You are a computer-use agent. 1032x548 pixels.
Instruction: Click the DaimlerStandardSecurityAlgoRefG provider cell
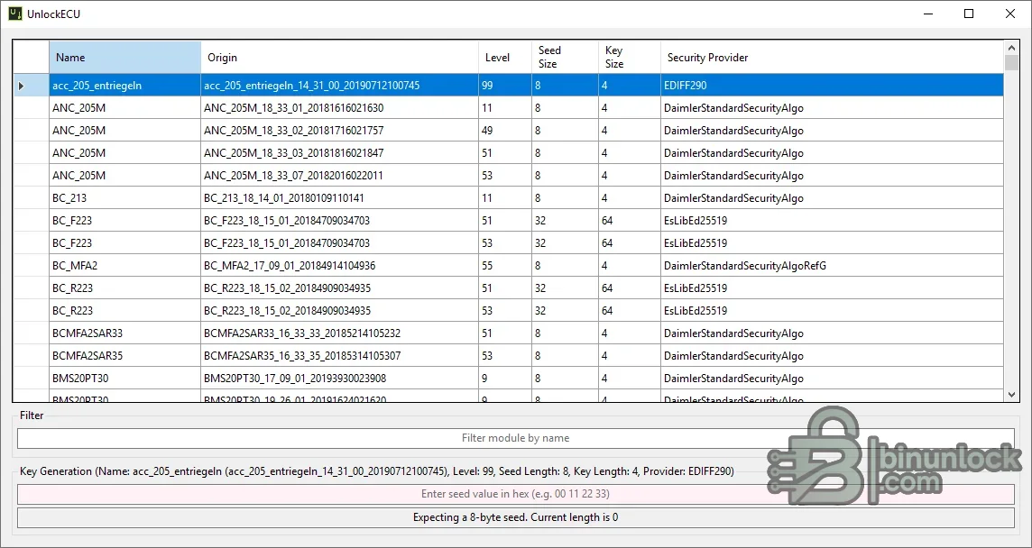[832, 266]
